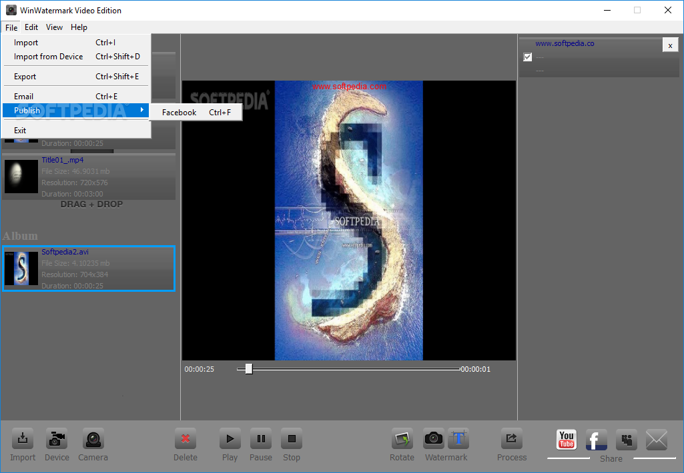The image size is (684, 473).
Task: Pause the video playback
Action: point(261,439)
